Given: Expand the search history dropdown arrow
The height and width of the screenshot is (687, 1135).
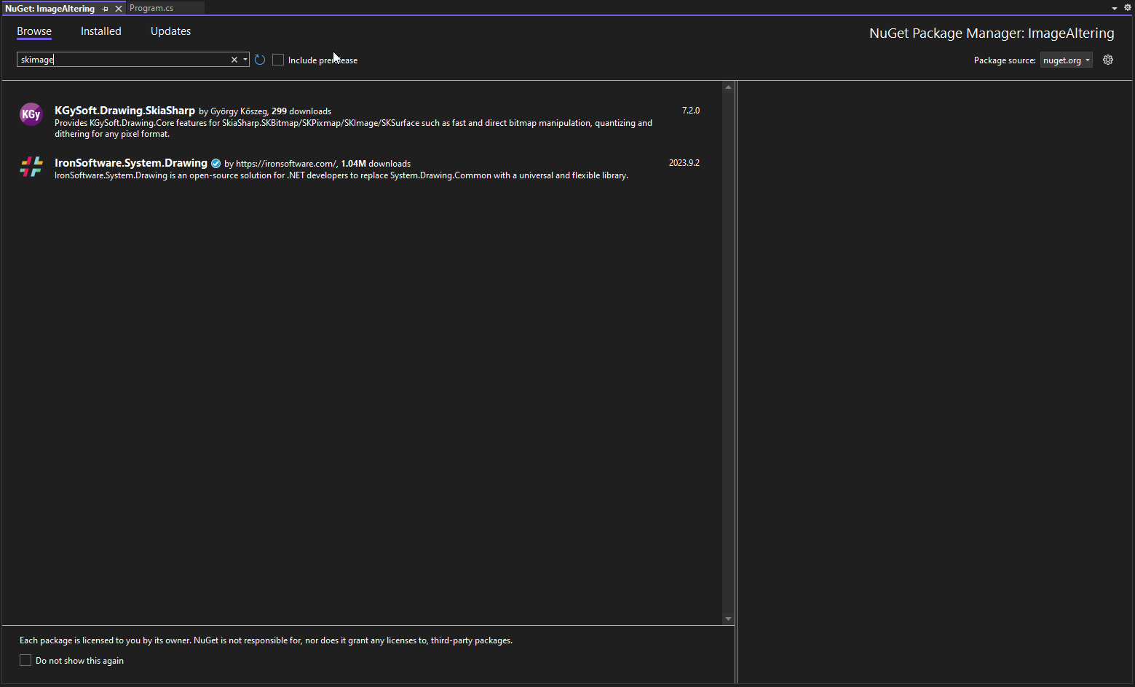Looking at the screenshot, I should click(245, 60).
